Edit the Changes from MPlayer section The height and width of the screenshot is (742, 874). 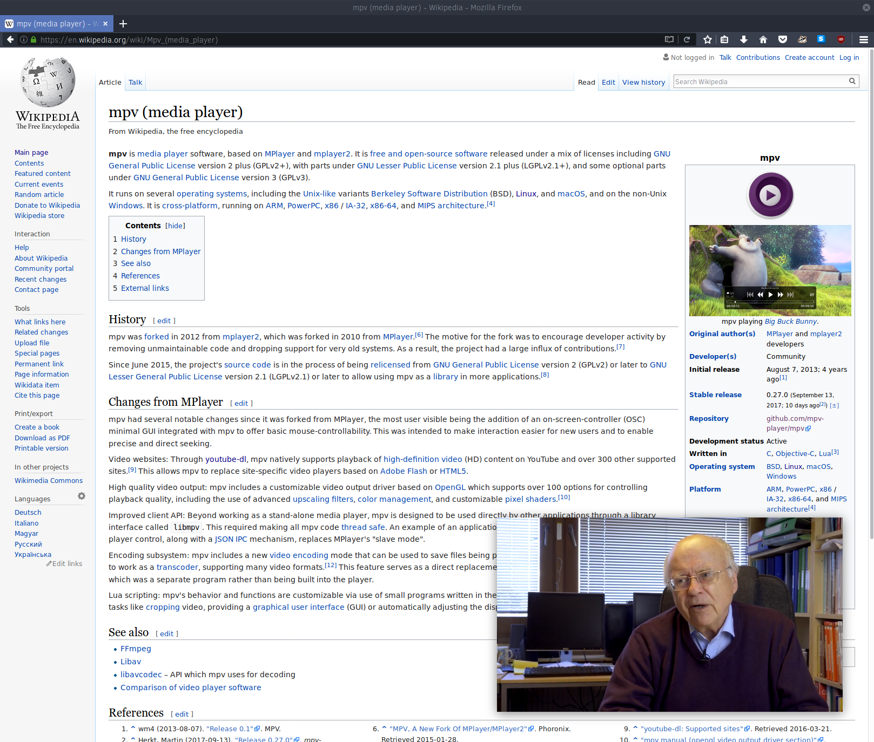tap(241, 403)
